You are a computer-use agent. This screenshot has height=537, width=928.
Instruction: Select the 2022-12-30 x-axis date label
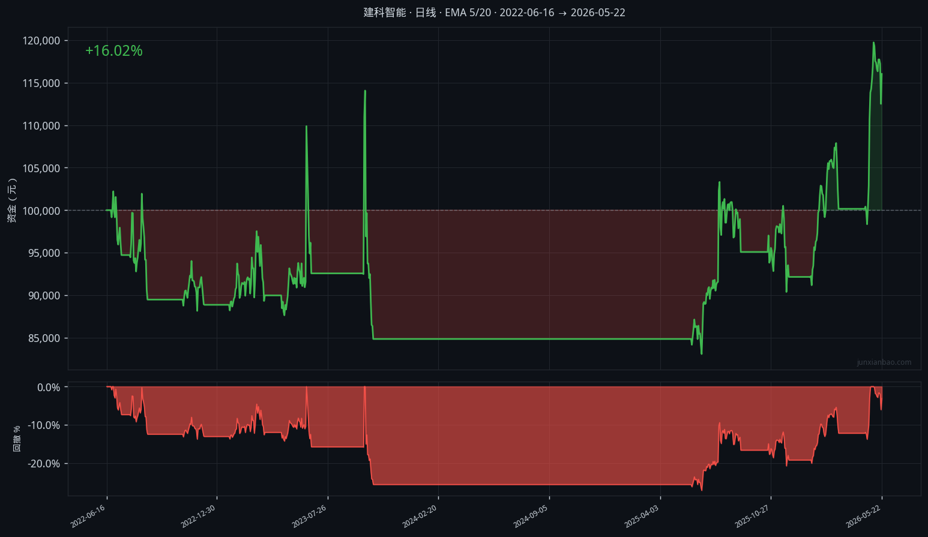[x=198, y=516]
